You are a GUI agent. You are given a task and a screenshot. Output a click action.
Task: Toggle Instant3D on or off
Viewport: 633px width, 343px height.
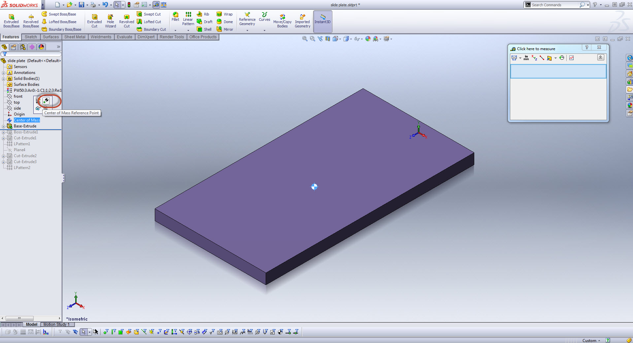[x=322, y=20]
